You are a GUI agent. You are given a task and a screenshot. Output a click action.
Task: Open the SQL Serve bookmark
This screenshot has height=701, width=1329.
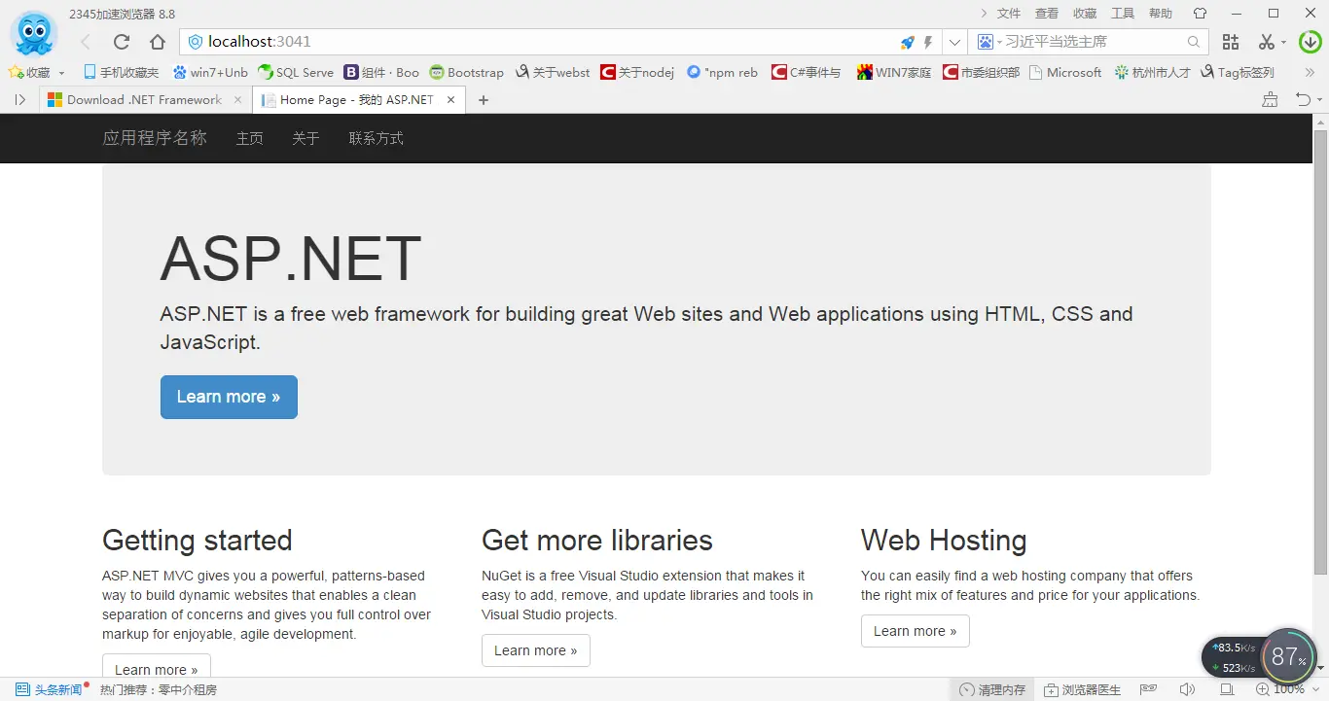296,72
